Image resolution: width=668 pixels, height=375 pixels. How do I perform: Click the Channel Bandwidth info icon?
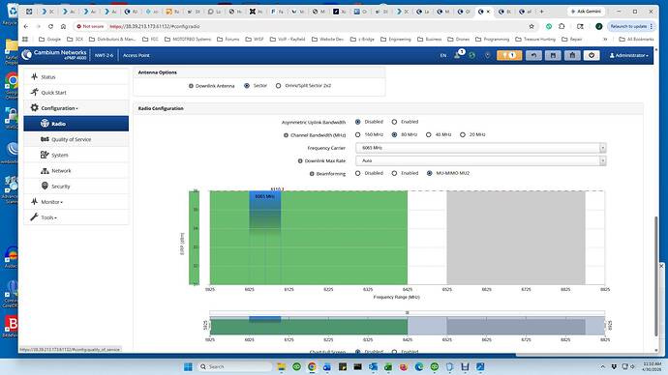[x=286, y=135]
